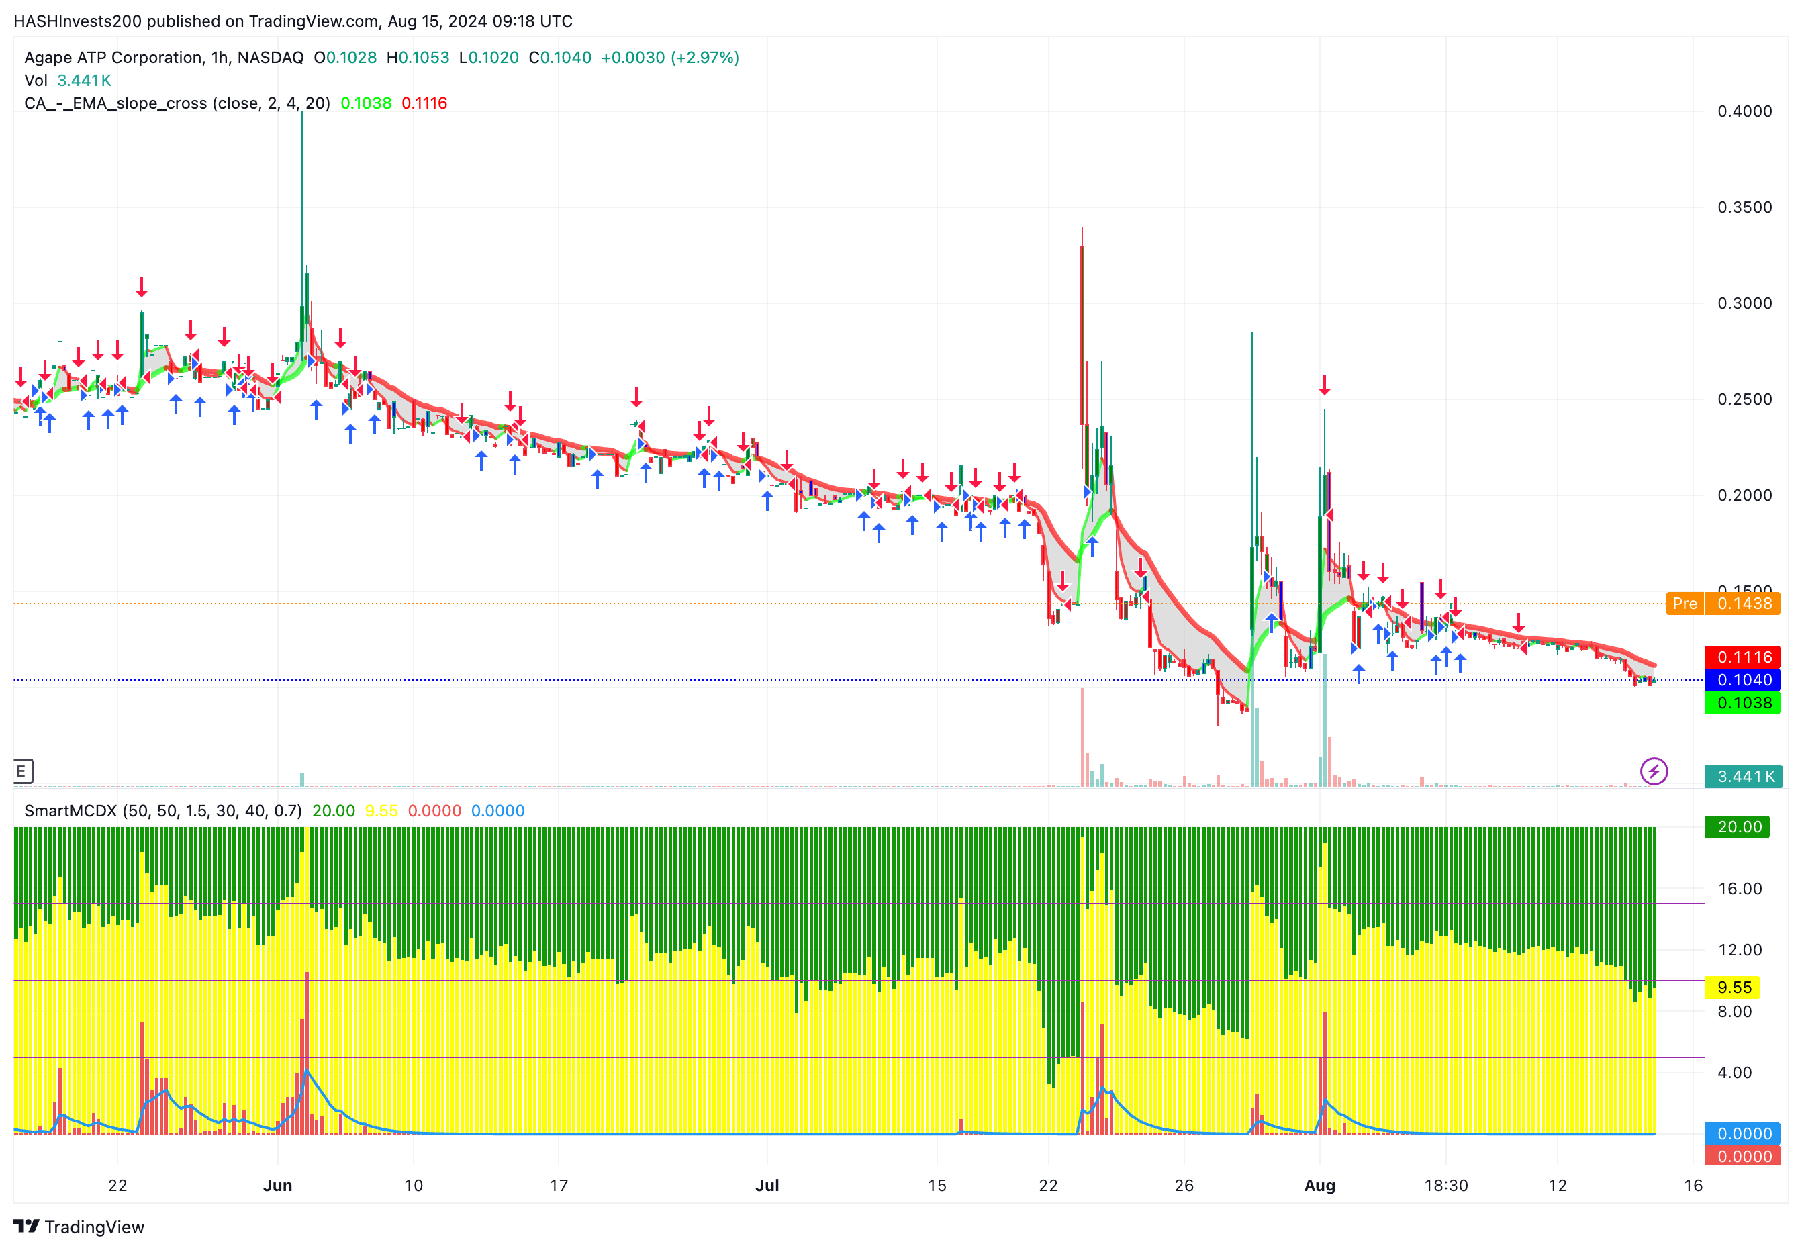Click the 12 date axis label in August

pos(1558,1185)
